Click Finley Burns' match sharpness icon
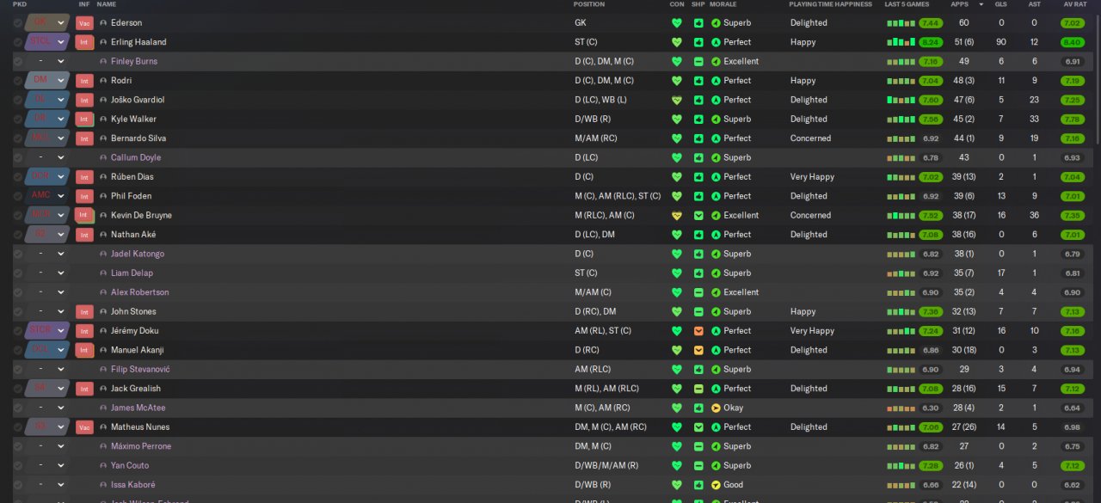 pos(698,62)
